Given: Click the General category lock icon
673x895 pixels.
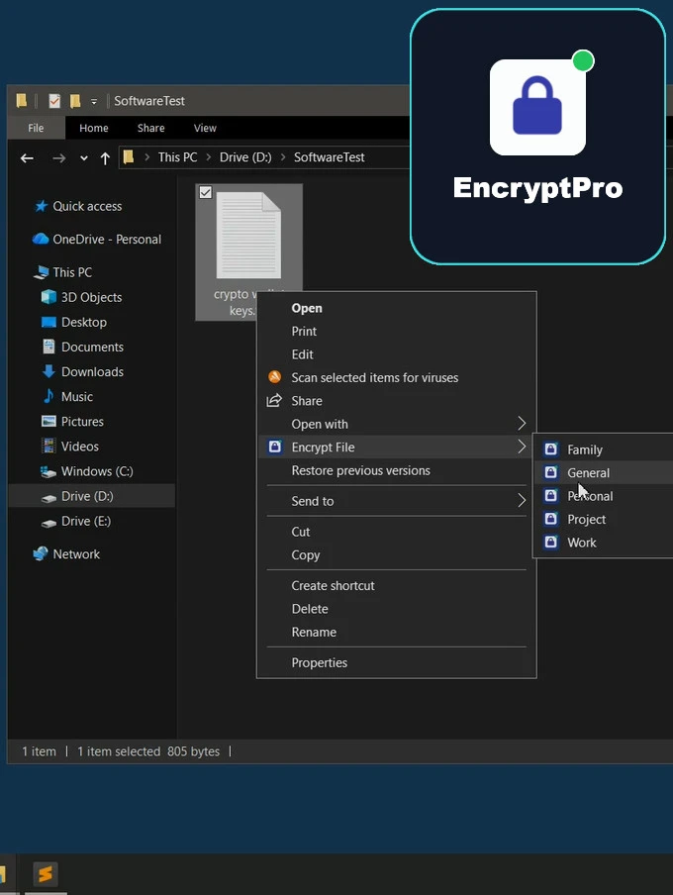Looking at the screenshot, I should click(x=551, y=472).
